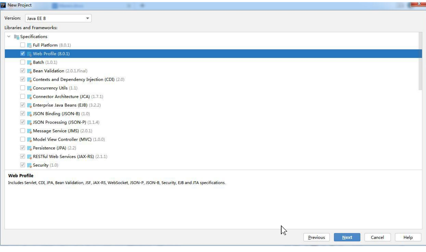426x252 pixels.
Task: Toggle the Security checkbox
Action: point(22,165)
